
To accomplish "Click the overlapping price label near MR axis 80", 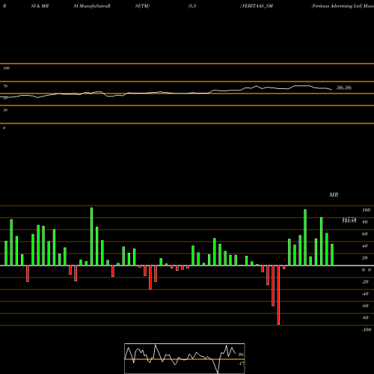I will coord(349,220).
